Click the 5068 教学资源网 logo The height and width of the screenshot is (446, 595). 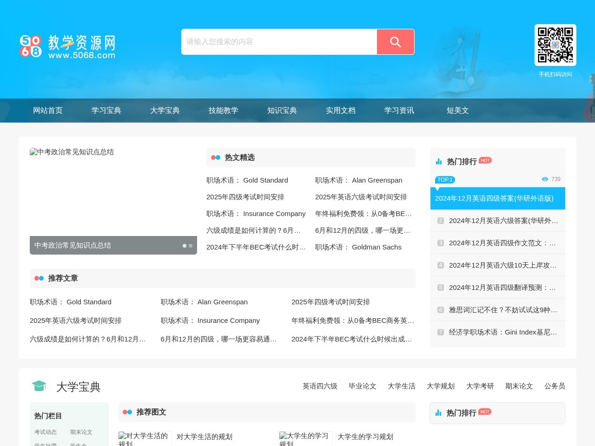67,45
